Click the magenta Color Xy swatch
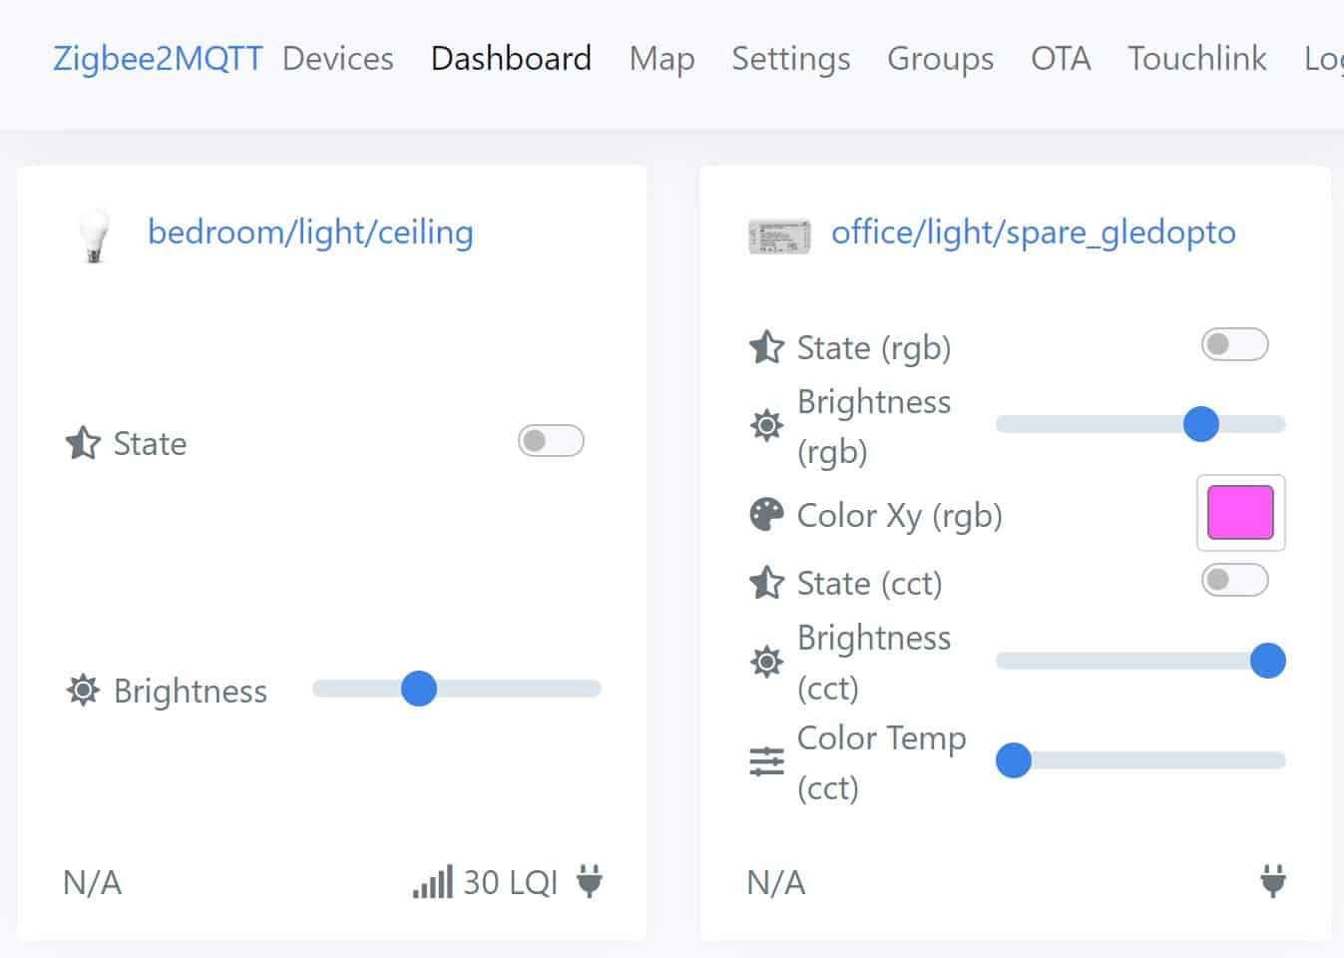This screenshot has height=958, width=1344. [1240, 513]
